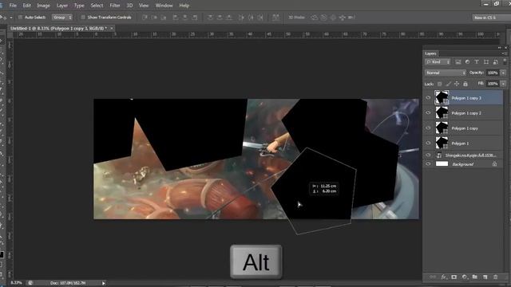This screenshot has width=511, height=287.
Task: Filter layers by pixel layers icon
Action: point(458,62)
